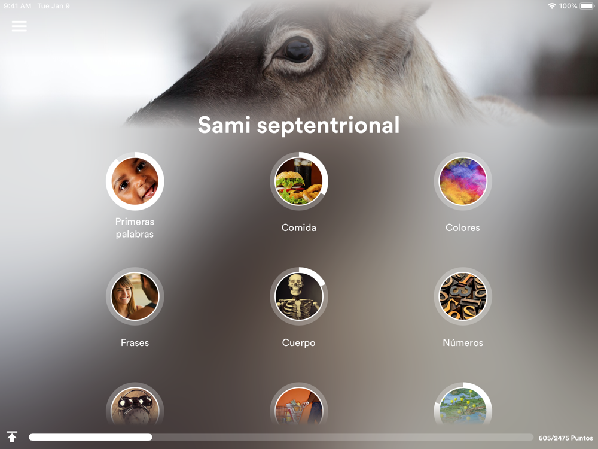This screenshot has height=449, width=598.
Task: Select the Números letterpress icon
Action: click(463, 296)
